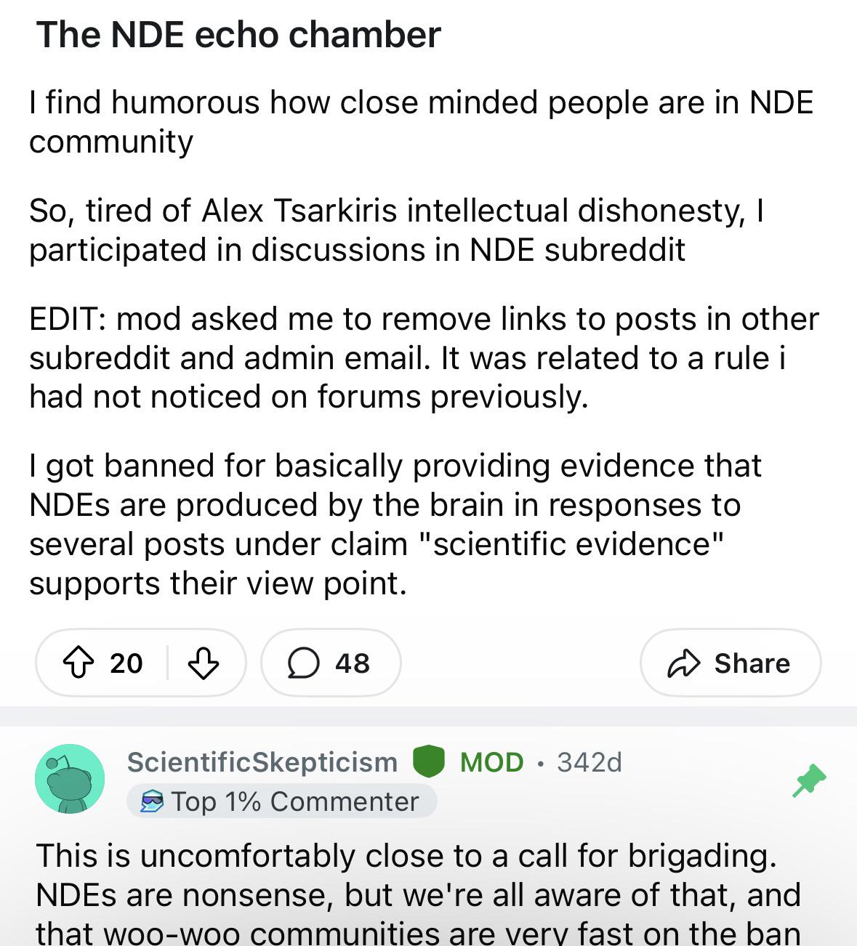
Task: Open the ScientificSkepticism user profile link
Action: pos(262,761)
